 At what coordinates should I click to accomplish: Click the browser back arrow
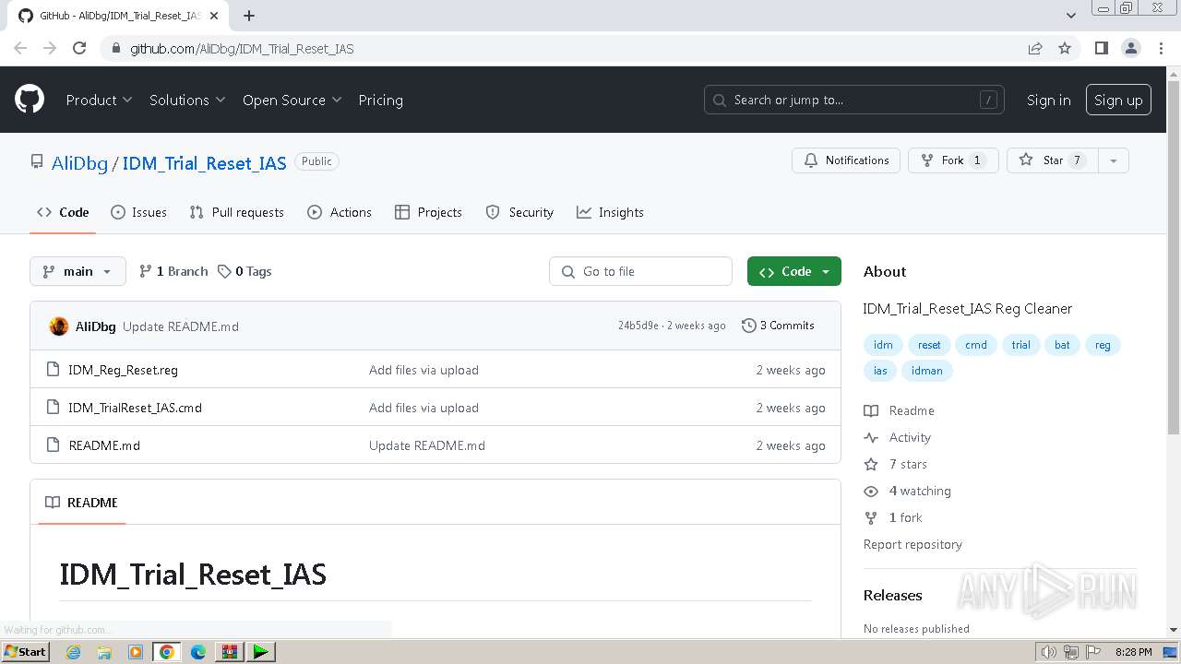20,48
